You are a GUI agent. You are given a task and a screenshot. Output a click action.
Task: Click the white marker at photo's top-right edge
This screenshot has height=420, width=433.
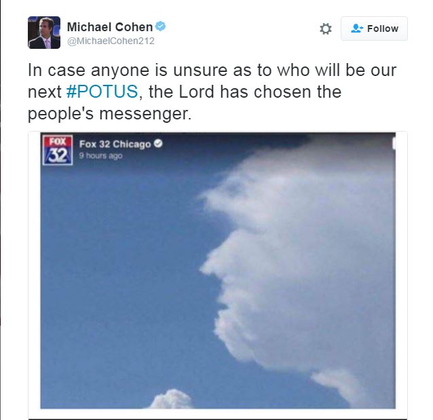click(x=394, y=144)
